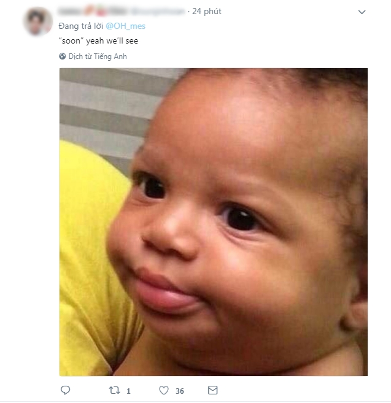
Task: Click the Đang trả lời label
Action: pos(81,26)
